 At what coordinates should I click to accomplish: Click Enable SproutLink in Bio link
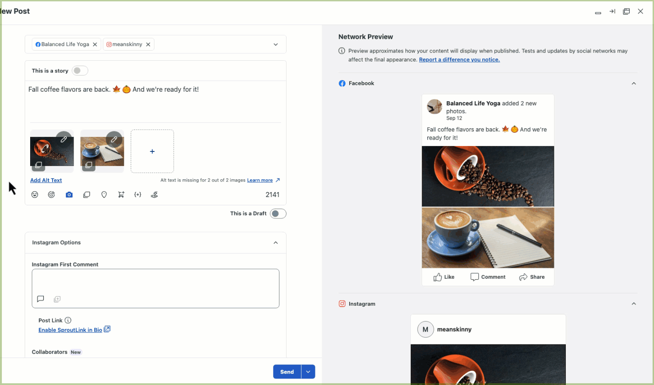point(70,330)
